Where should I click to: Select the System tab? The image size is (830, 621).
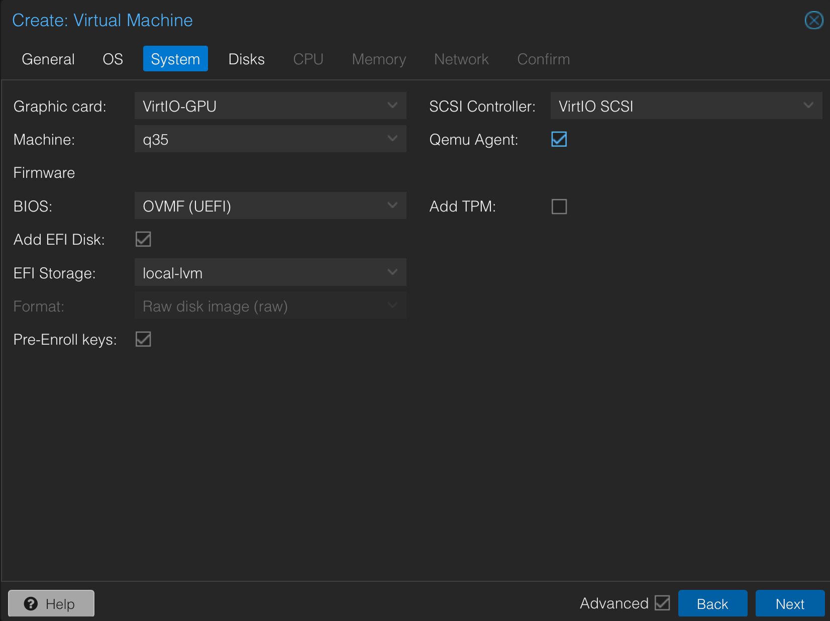(x=175, y=59)
